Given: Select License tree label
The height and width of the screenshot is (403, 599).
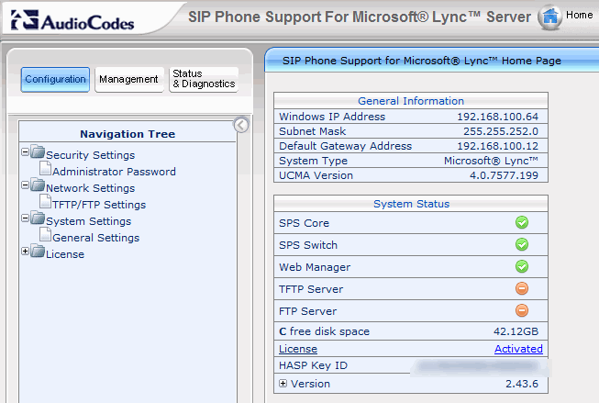Looking at the screenshot, I should tap(65, 254).
